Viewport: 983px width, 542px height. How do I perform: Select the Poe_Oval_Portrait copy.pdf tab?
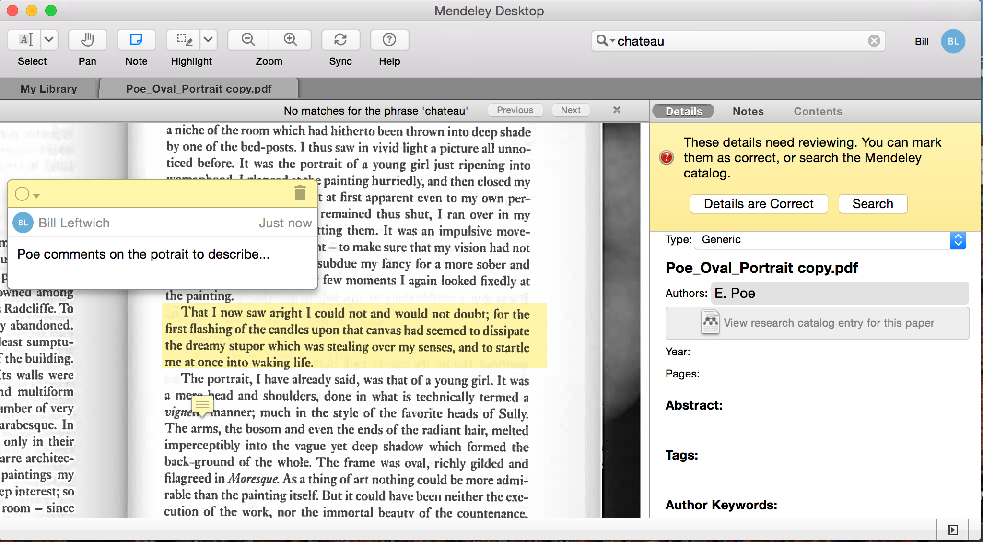(x=199, y=89)
